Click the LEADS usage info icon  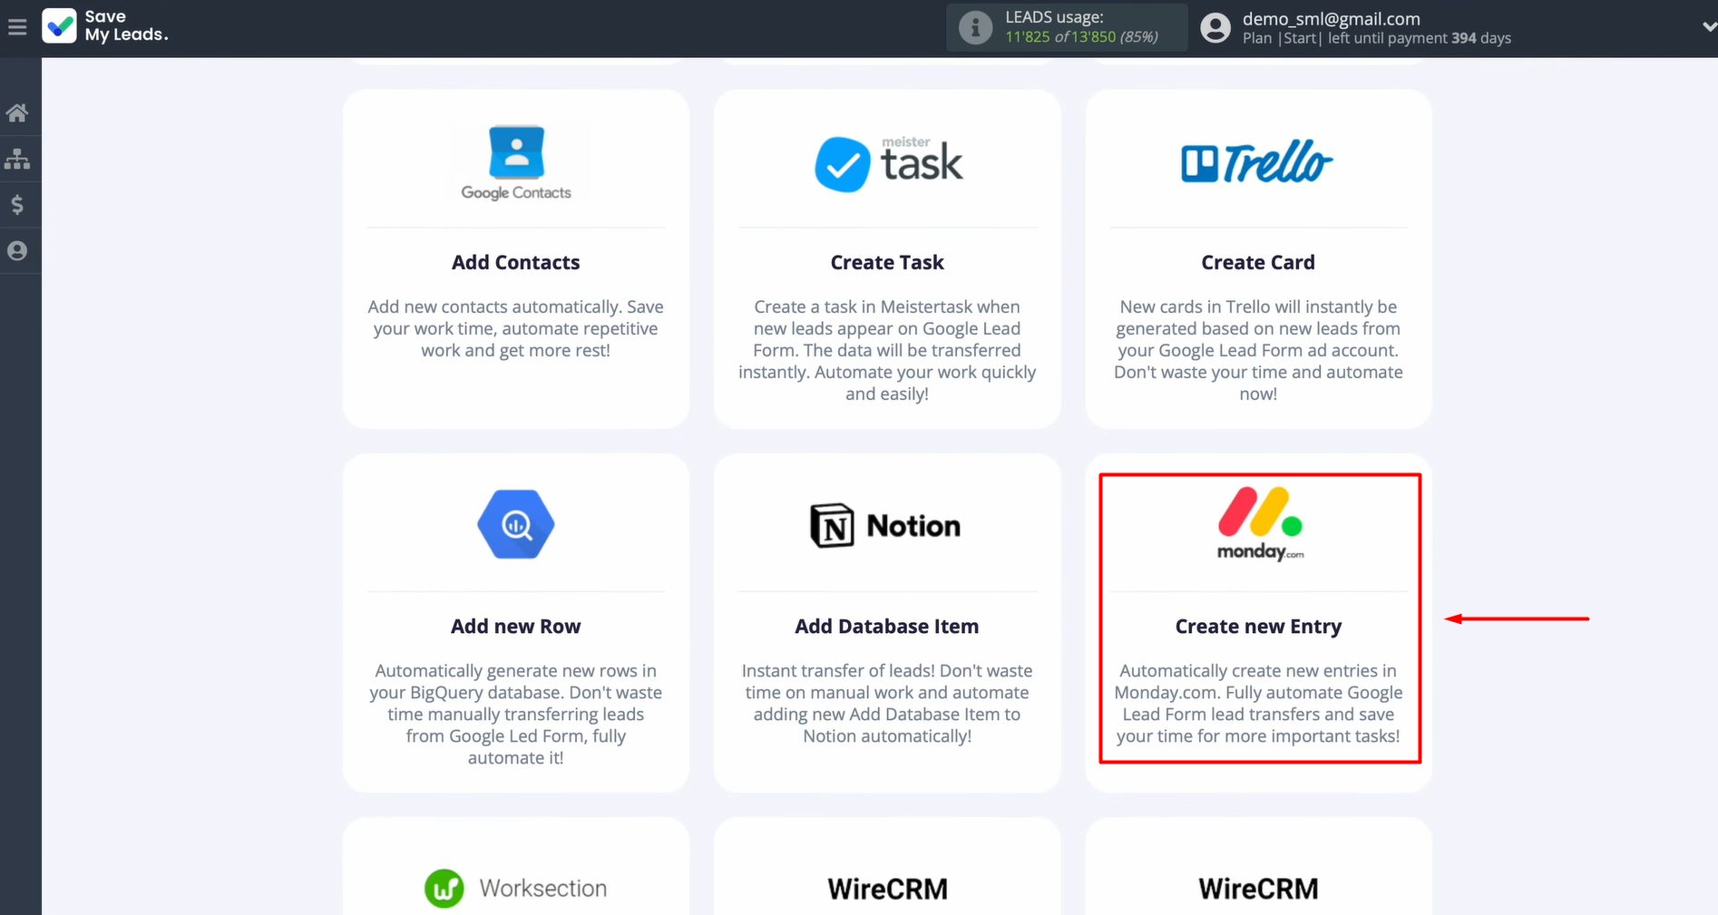(x=975, y=28)
